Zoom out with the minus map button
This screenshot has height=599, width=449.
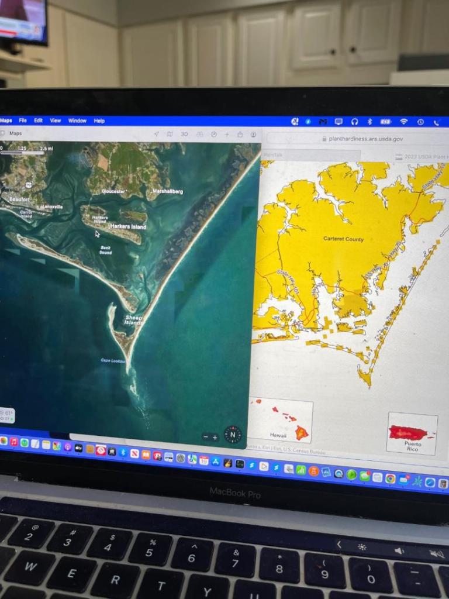[206, 437]
